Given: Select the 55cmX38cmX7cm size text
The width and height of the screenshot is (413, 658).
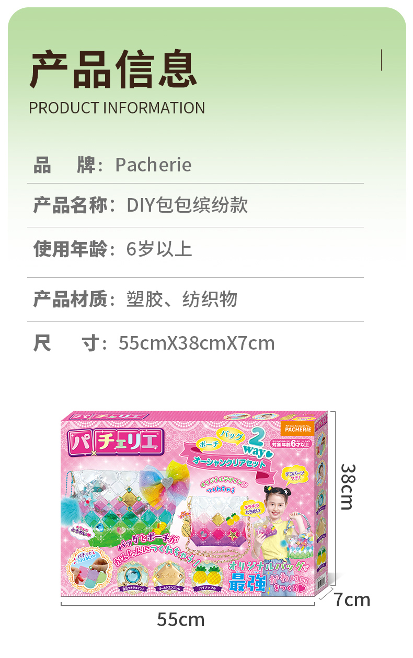Looking at the screenshot, I should point(197,343).
